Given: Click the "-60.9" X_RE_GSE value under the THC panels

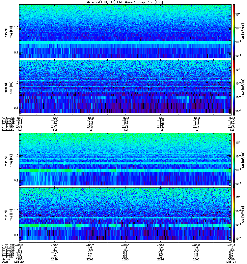Looking at the screenshot, I should [x=160, y=245].
